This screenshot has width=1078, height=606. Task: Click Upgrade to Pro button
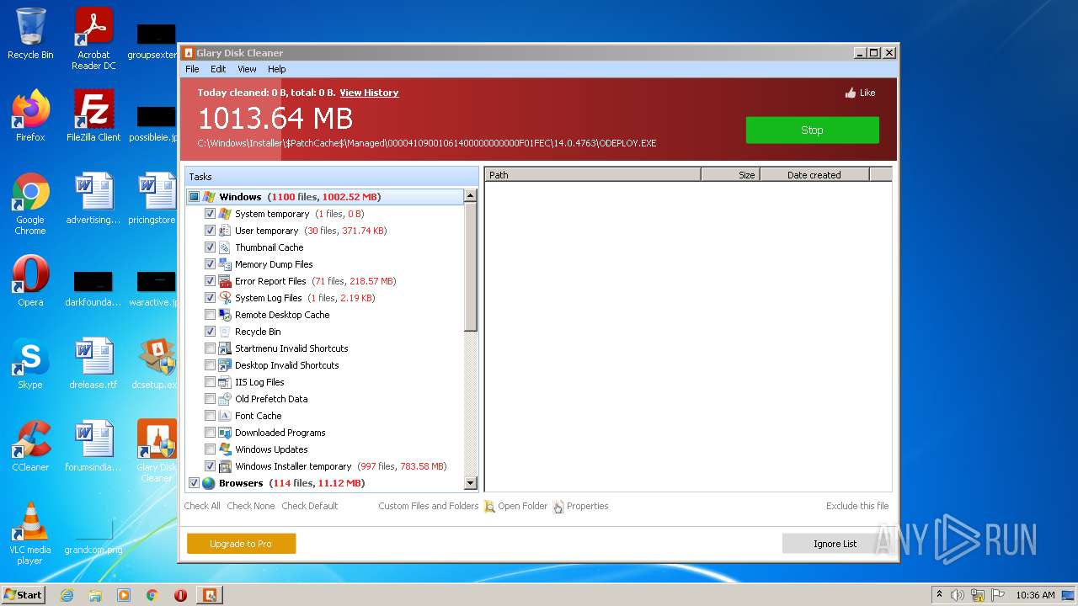(x=241, y=544)
